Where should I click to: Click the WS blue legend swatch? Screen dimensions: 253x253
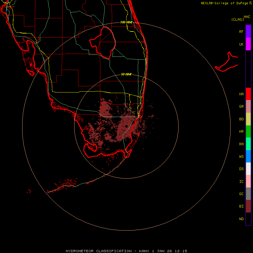[x=248, y=156]
